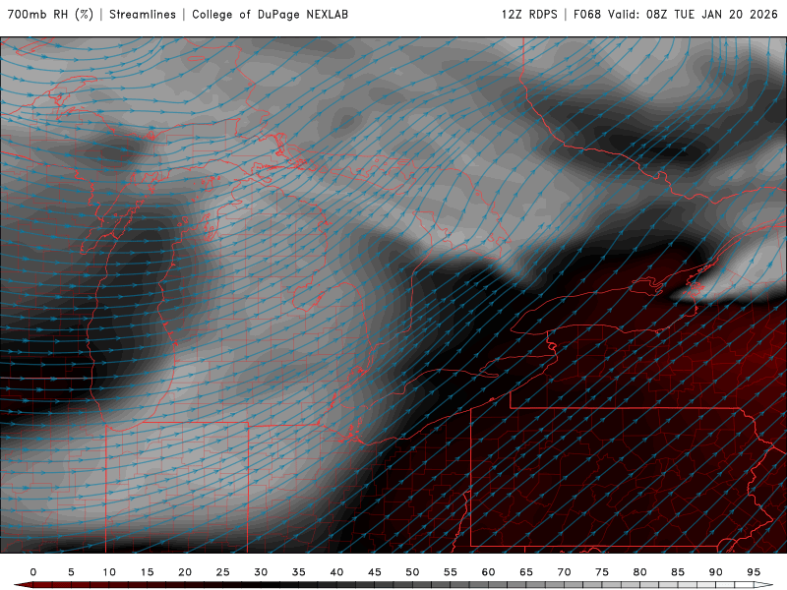Click the 80 label on the legend
Viewport: 787px width, 590px height.
640,572
